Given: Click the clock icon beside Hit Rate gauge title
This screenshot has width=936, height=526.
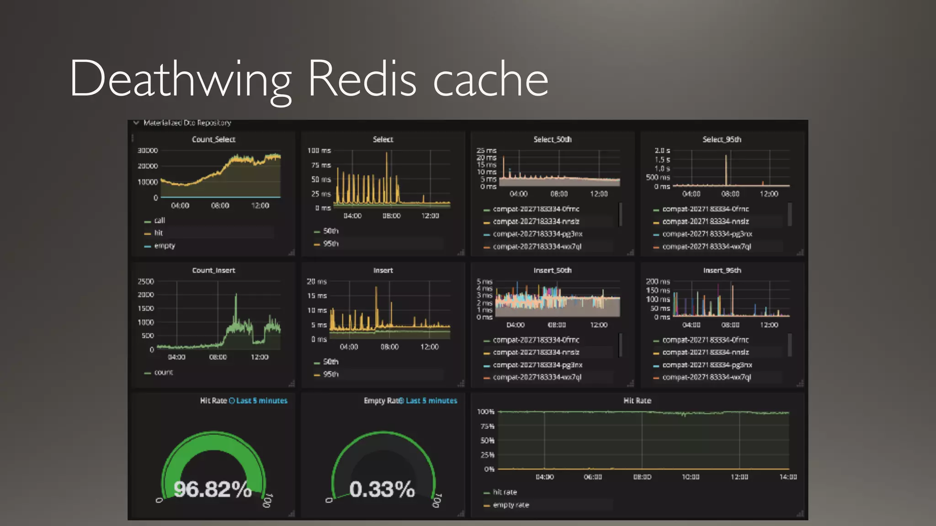Looking at the screenshot, I should [x=232, y=401].
